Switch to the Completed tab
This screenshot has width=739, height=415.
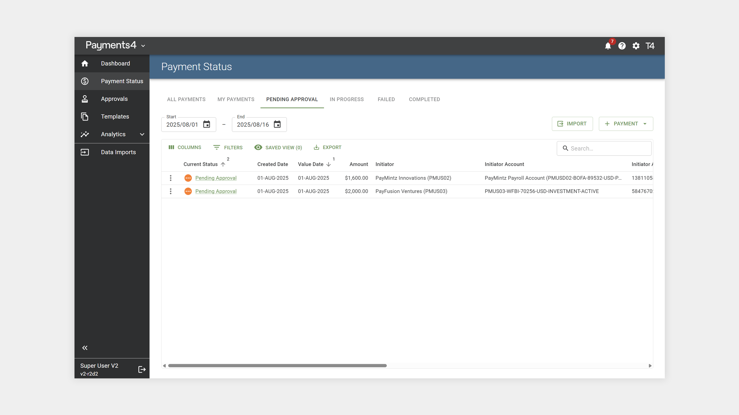pyautogui.click(x=424, y=99)
